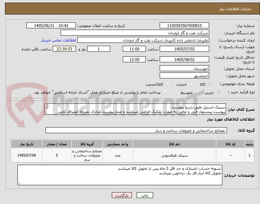Image resolution: width=260 pixels, height=204 pixels.
Task: Click the need date cell 1405/07/06
Action: click(x=26, y=155)
